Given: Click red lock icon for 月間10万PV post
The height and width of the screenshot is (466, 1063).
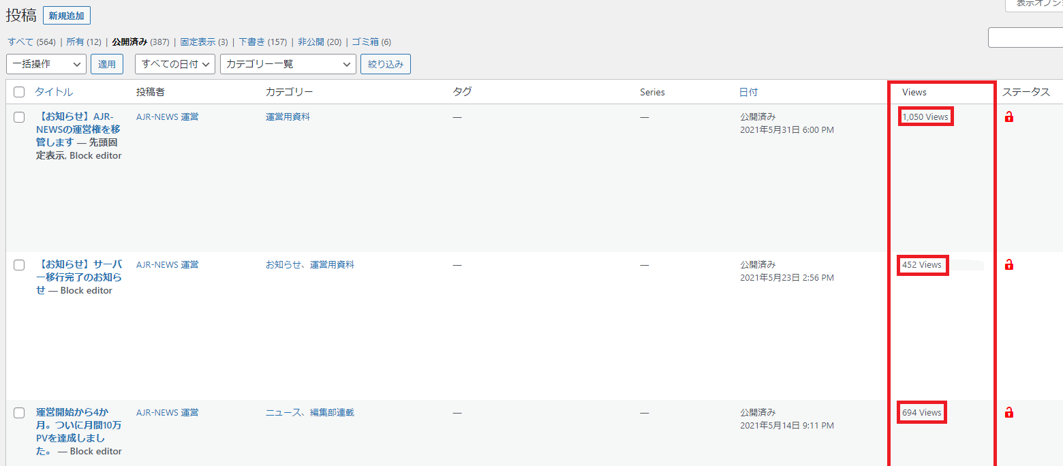Looking at the screenshot, I should (x=1009, y=413).
